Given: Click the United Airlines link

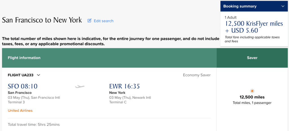Looking at the screenshot, I should pos(20,110).
